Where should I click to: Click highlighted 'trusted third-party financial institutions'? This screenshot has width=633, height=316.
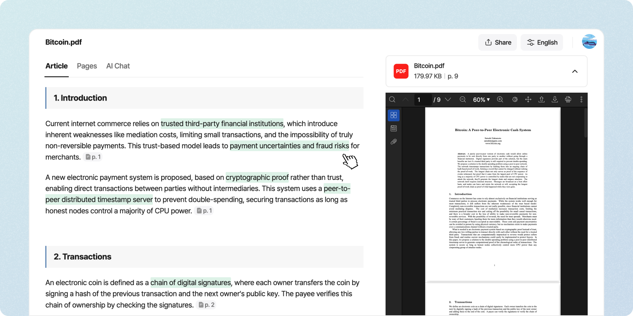click(222, 124)
